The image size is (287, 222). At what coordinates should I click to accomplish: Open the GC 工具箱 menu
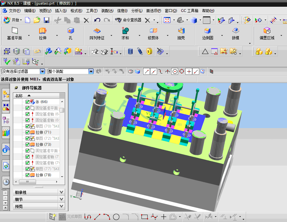[189, 11]
